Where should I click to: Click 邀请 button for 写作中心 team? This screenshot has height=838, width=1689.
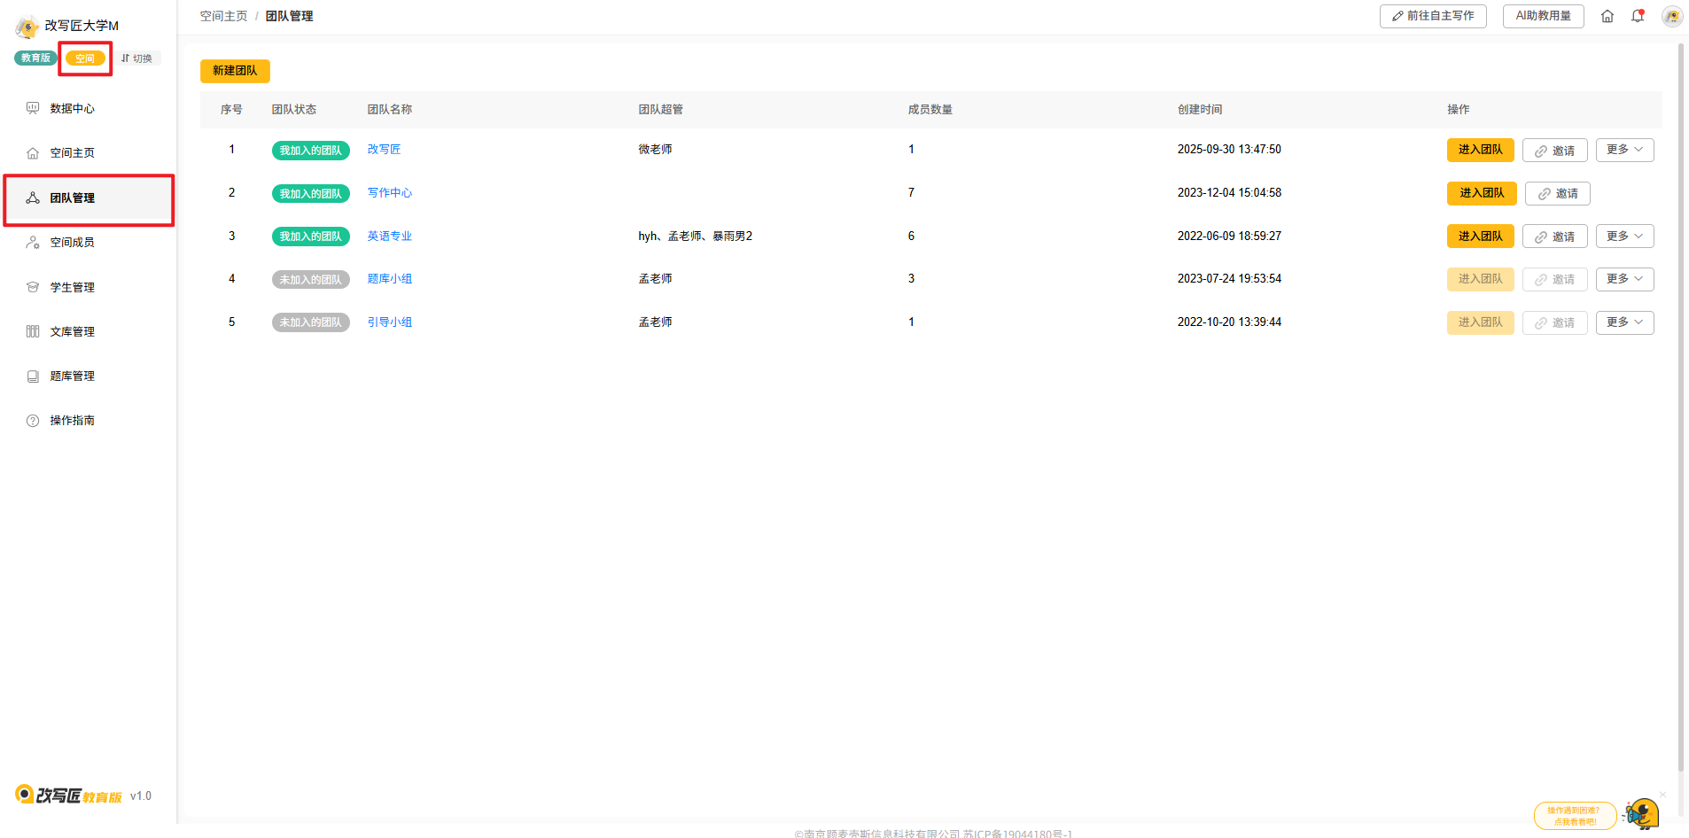(1557, 193)
